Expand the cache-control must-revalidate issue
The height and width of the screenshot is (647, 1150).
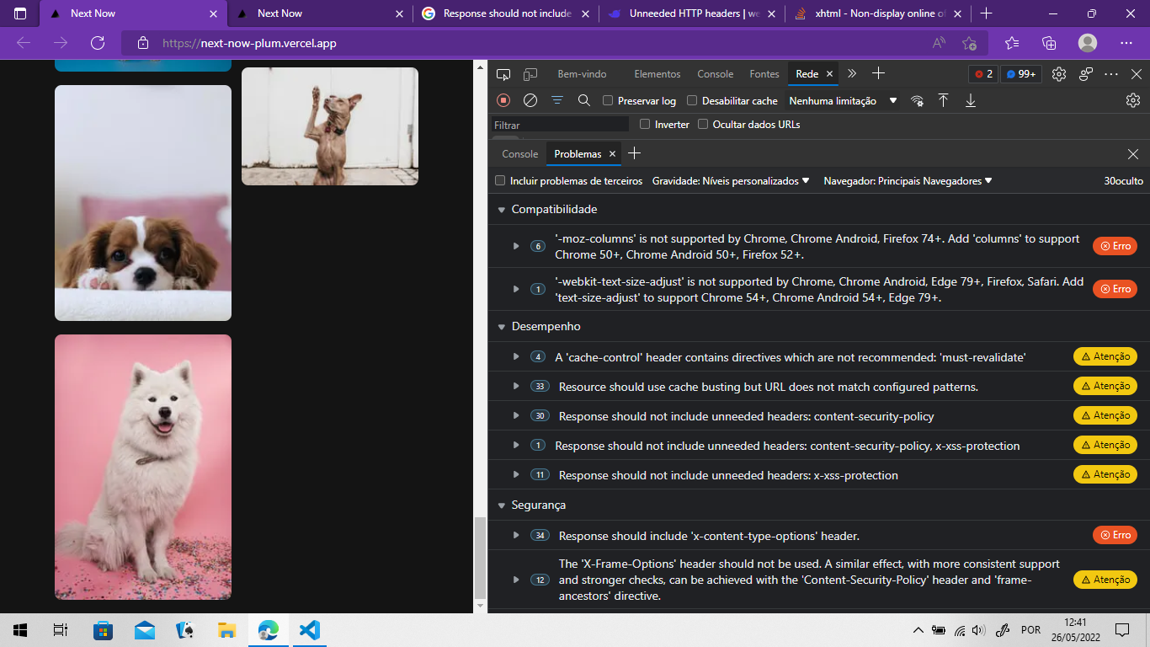(x=516, y=356)
